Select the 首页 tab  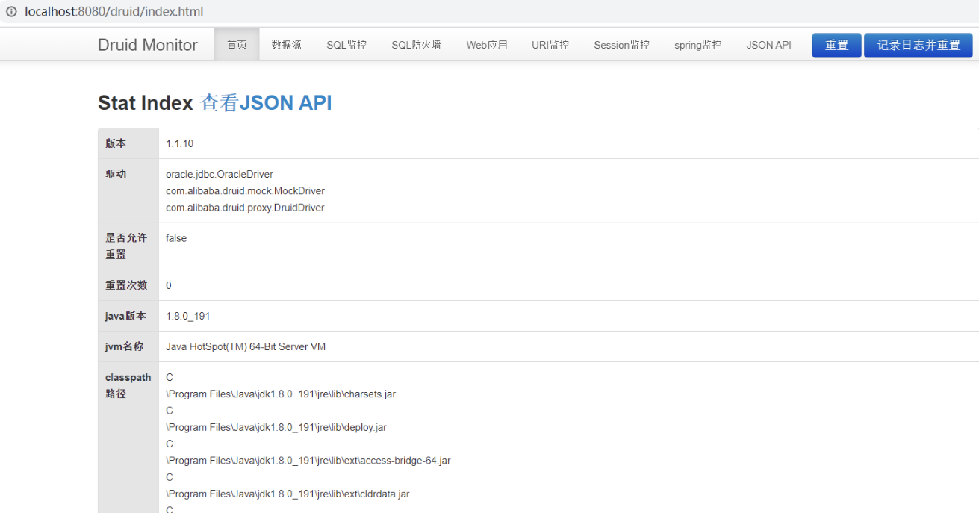pyautogui.click(x=237, y=45)
